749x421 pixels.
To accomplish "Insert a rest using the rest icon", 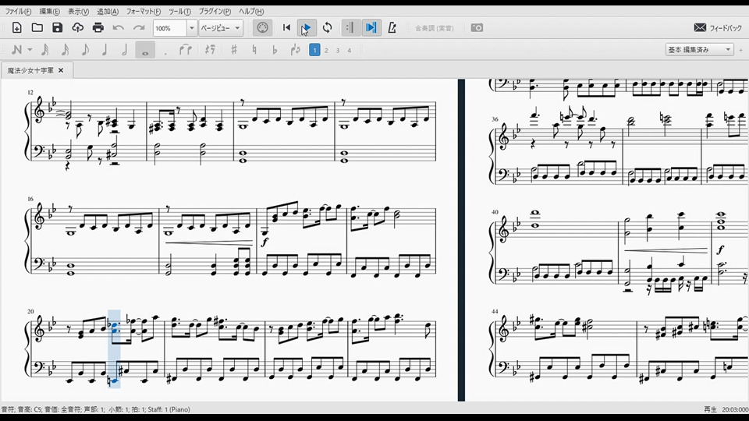I will click(210, 50).
